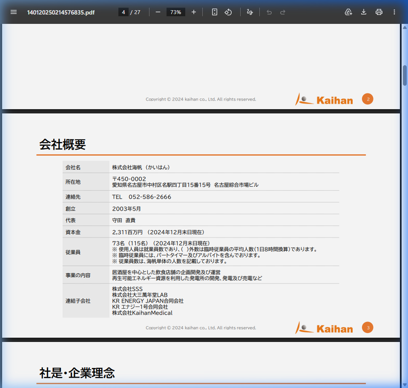Click the scrollbar up arrow
Screen dimensions: 408x388
[405, 27]
